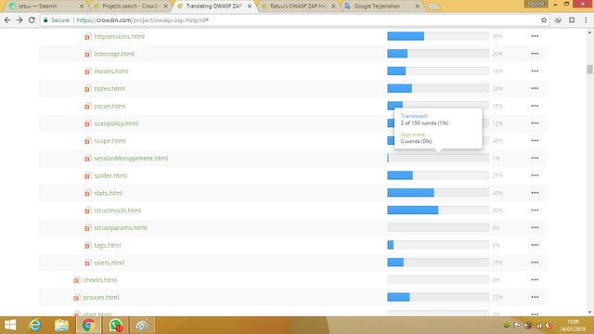Close the Google Terjemahan tab
Screen dimensions: 594x334
pos(417,6)
